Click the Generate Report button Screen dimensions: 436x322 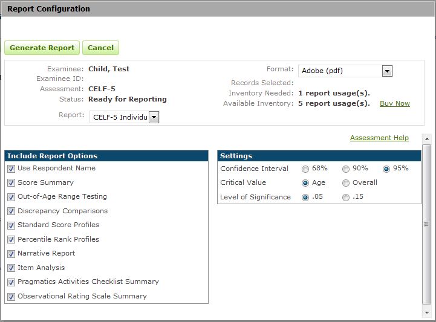coord(42,48)
